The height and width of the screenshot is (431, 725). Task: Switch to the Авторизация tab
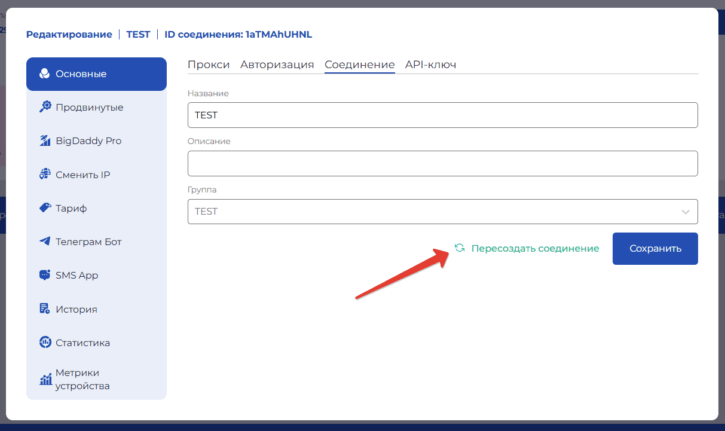[277, 65]
